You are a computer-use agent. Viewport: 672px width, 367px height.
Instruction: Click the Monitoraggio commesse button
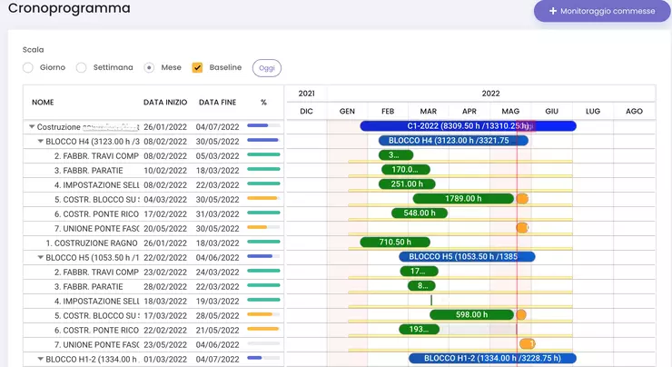pos(602,11)
